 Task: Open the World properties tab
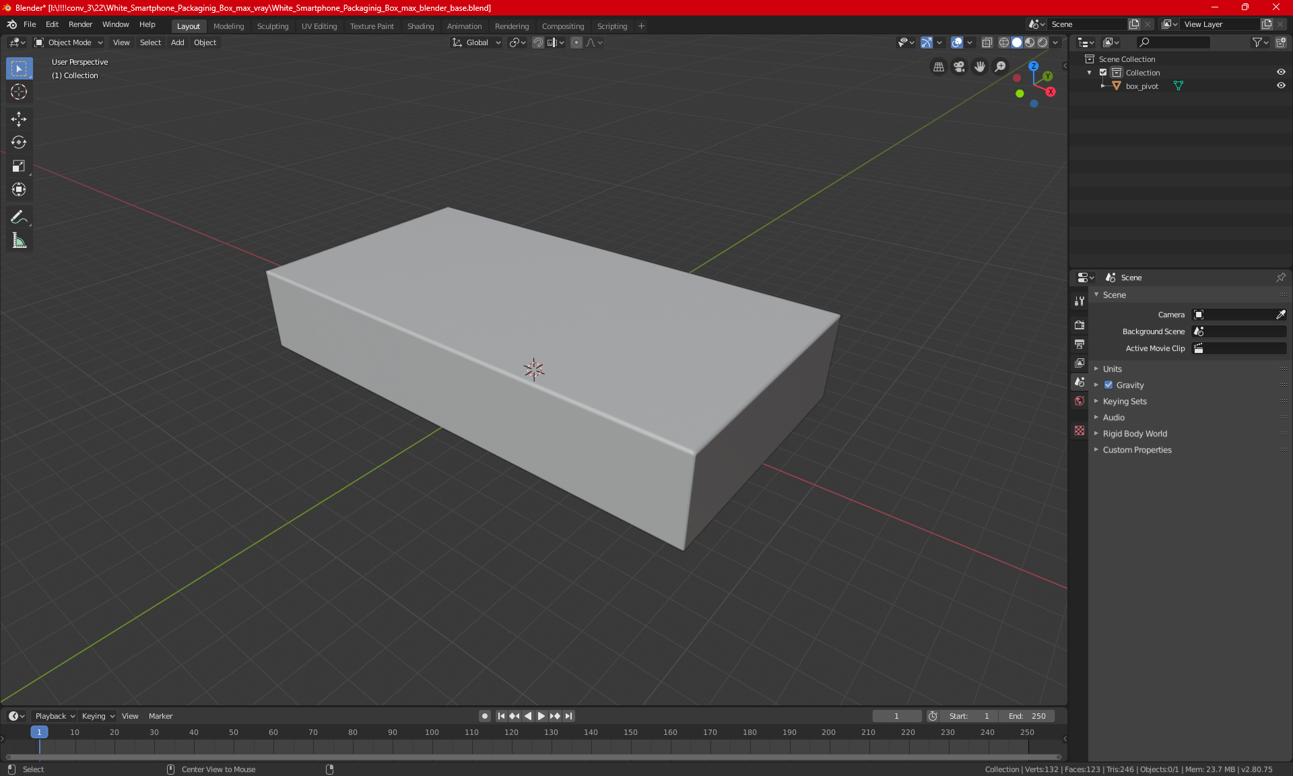[x=1080, y=401]
